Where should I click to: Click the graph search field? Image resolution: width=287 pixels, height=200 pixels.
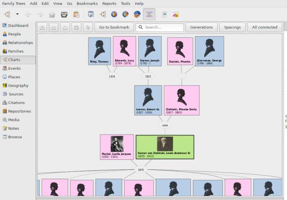pos(160,27)
